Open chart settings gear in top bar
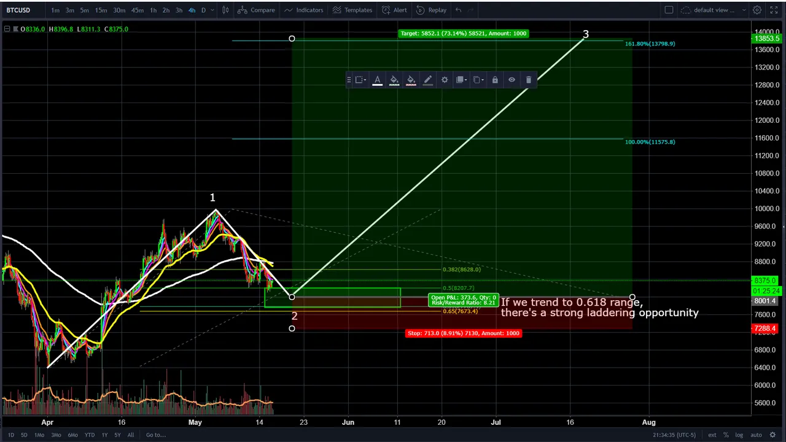This screenshot has width=786, height=442. tap(757, 10)
